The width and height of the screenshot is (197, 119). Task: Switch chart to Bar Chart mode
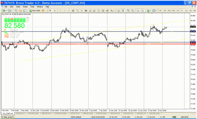click(x=119, y=11)
